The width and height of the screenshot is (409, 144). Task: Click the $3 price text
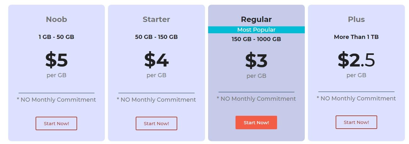tap(256, 61)
